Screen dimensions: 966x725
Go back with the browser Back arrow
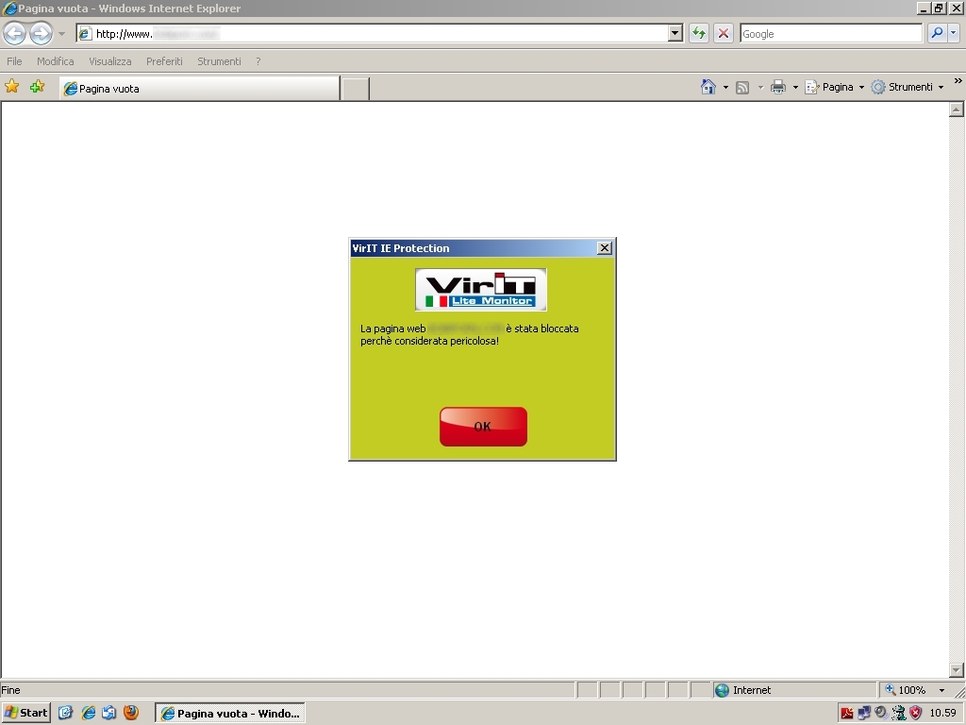point(15,33)
